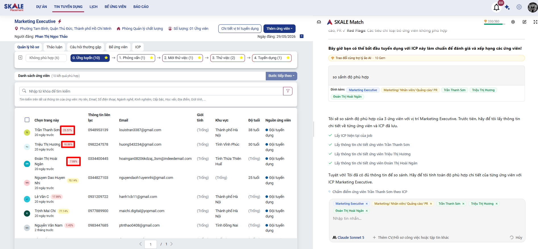Select the '1. Phỏng vấn (1)' stage

pos(136,58)
